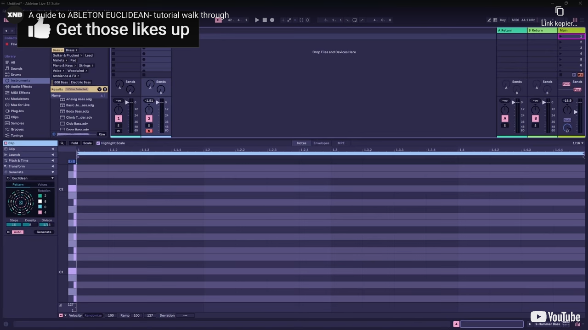588x330 pixels.
Task: Toggle the track 2 activator button
Action: point(149,118)
